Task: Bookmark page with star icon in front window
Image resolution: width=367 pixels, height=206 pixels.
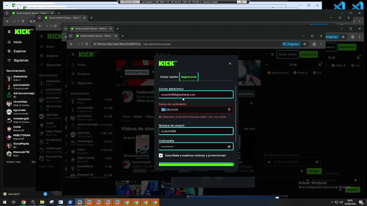Action: click(x=305, y=44)
